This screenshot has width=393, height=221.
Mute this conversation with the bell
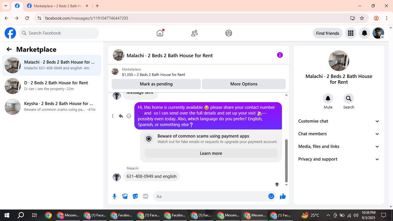328,99
